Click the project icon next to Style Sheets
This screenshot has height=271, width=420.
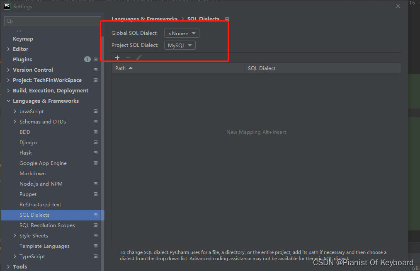pos(95,235)
